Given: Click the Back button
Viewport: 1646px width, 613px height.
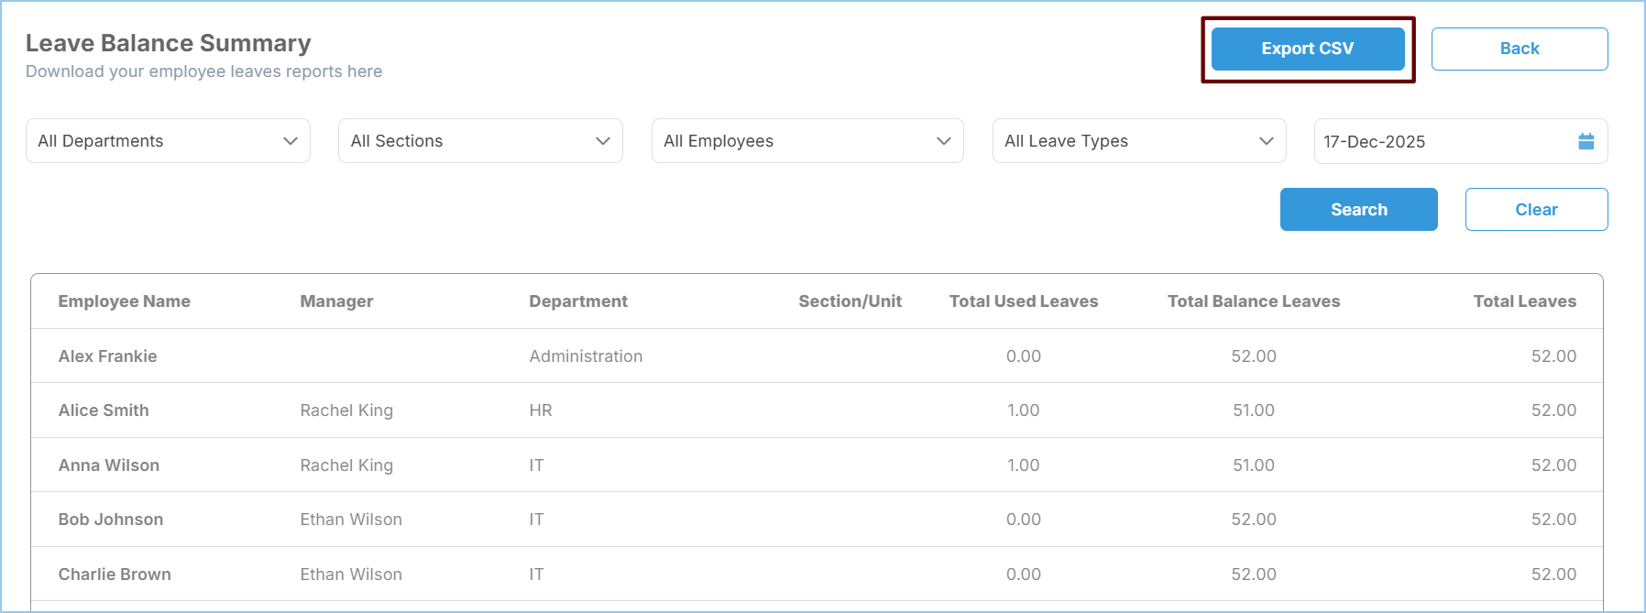Looking at the screenshot, I should click(x=1519, y=49).
